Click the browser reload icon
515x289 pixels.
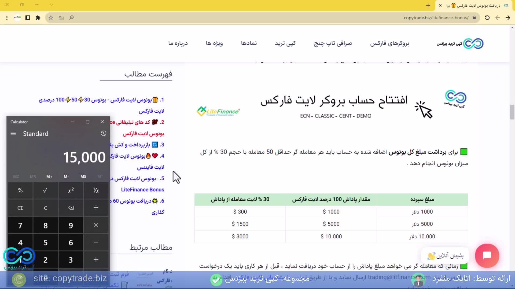tap(487, 18)
